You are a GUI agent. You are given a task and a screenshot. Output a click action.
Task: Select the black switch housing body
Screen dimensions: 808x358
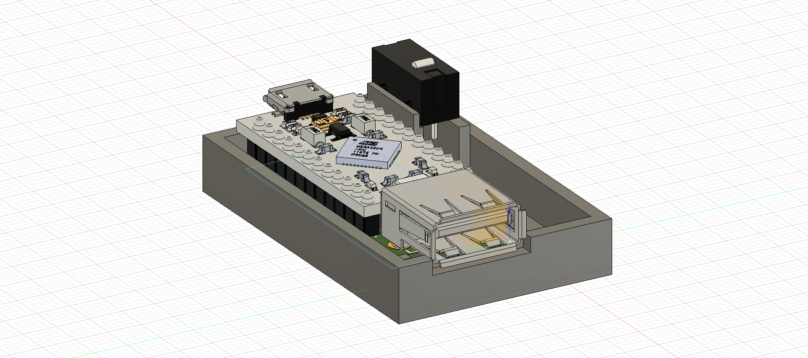415,82
